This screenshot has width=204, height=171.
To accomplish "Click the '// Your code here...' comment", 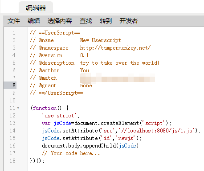I will point(71,153).
